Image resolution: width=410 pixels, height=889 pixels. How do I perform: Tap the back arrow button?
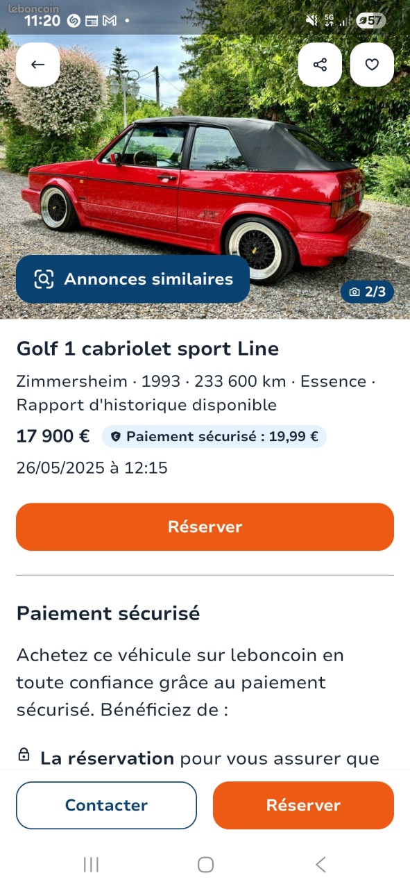(38, 65)
